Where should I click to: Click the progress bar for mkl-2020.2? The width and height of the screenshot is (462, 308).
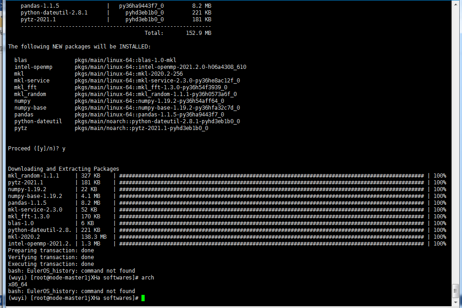coord(272,237)
